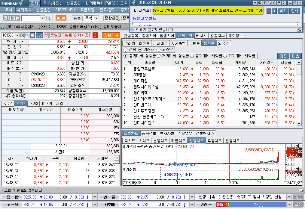The width and height of the screenshot is (305, 209).
Task: Click the monitor icon in ticker window titlebar
Action: pyautogui.click(x=260, y=3)
